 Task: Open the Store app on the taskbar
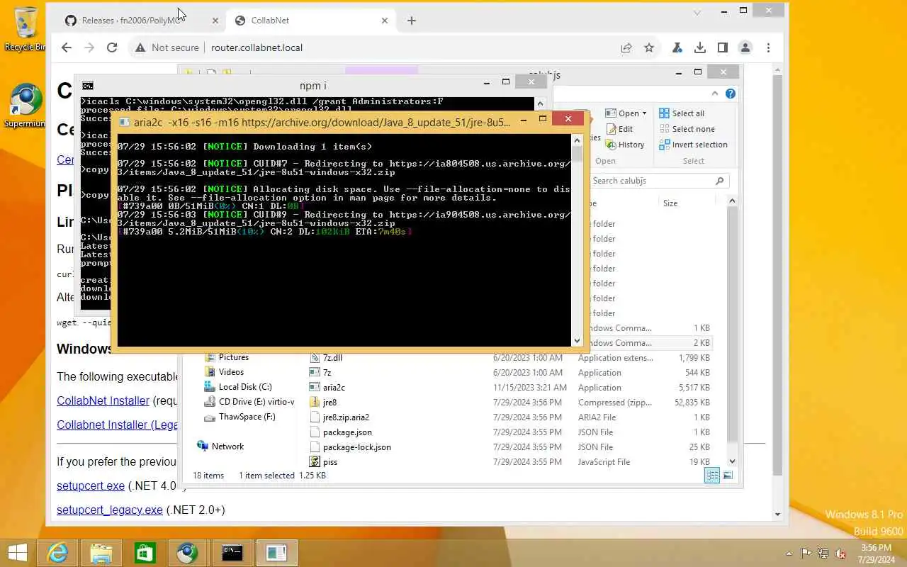coord(145,552)
